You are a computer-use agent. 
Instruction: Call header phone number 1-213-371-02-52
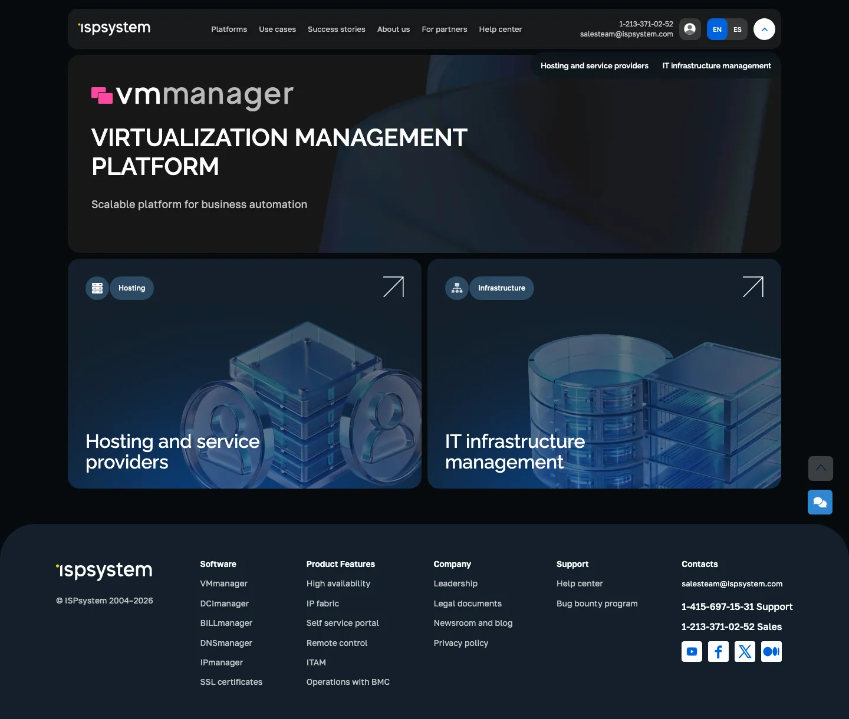[646, 24]
